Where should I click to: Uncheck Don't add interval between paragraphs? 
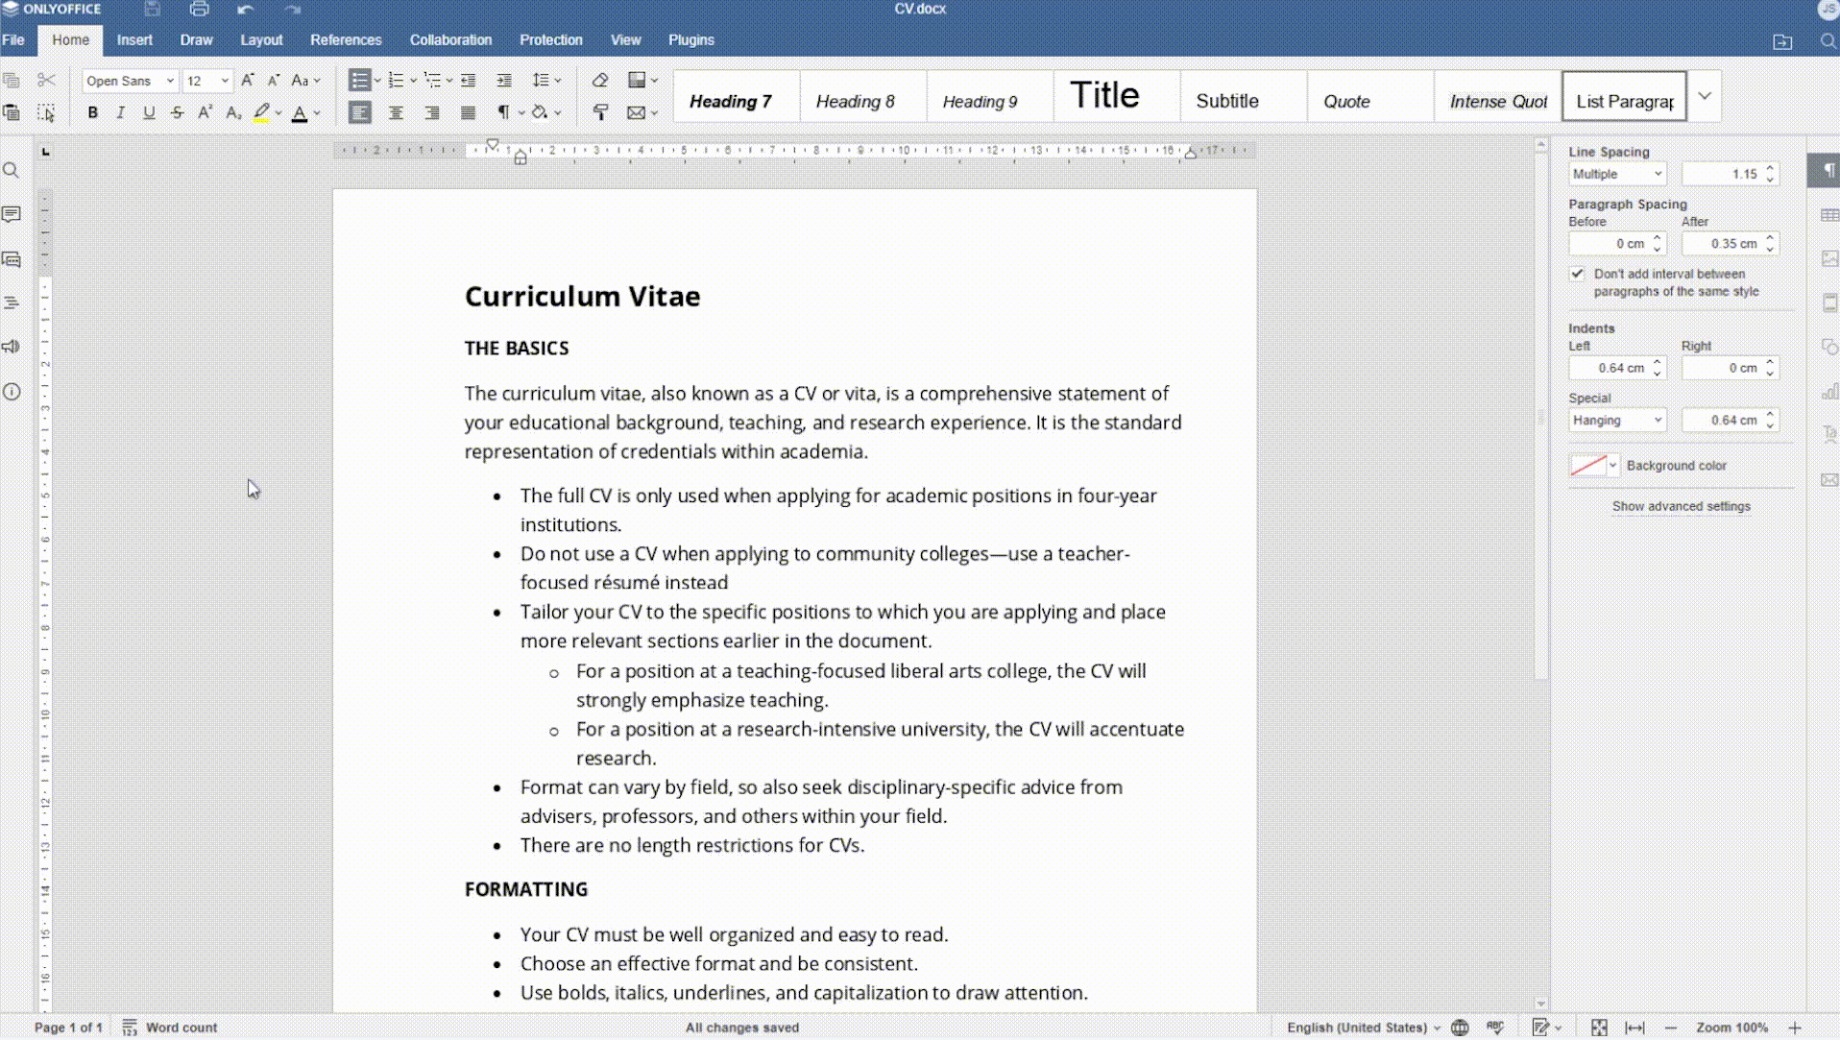(1577, 274)
